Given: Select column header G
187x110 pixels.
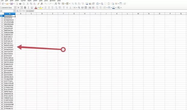Looking at the screenshot, I should click(74, 14).
